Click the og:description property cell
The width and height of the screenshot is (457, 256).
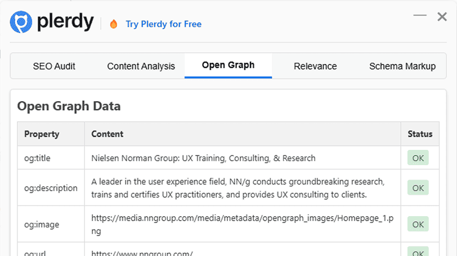51,188
